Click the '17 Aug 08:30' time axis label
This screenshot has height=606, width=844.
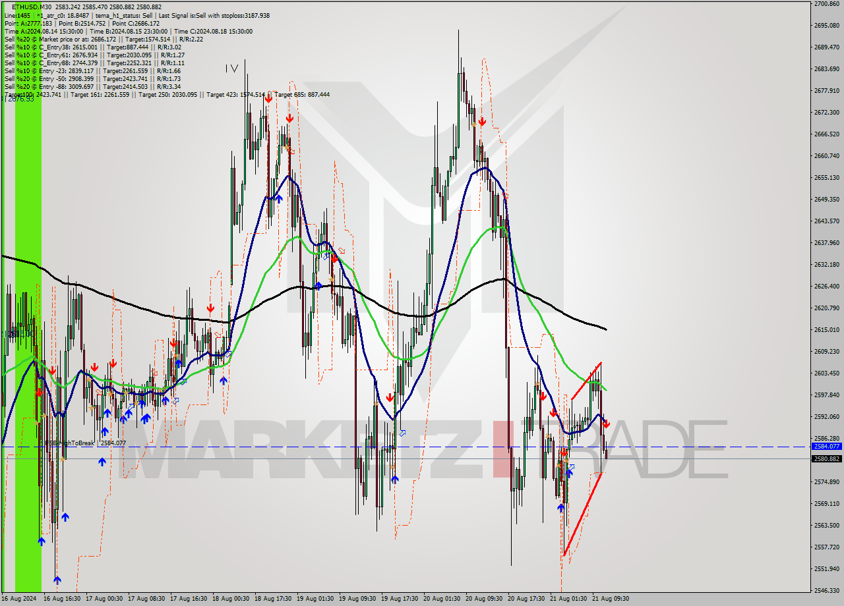pyautogui.click(x=146, y=599)
